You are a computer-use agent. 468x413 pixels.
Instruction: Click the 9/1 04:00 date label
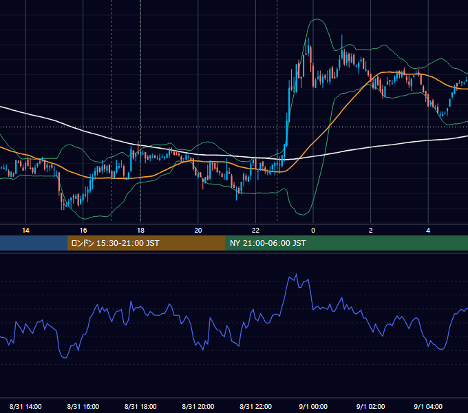(428, 406)
